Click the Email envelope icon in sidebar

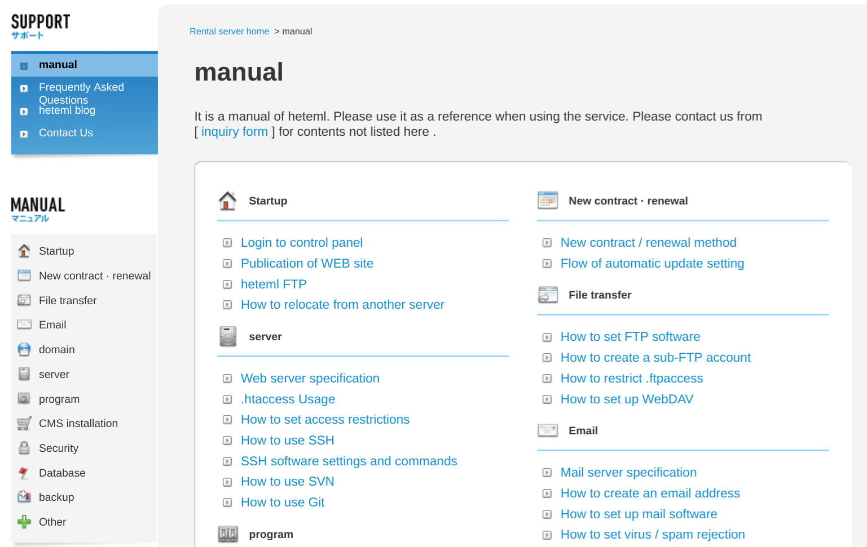tap(24, 324)
